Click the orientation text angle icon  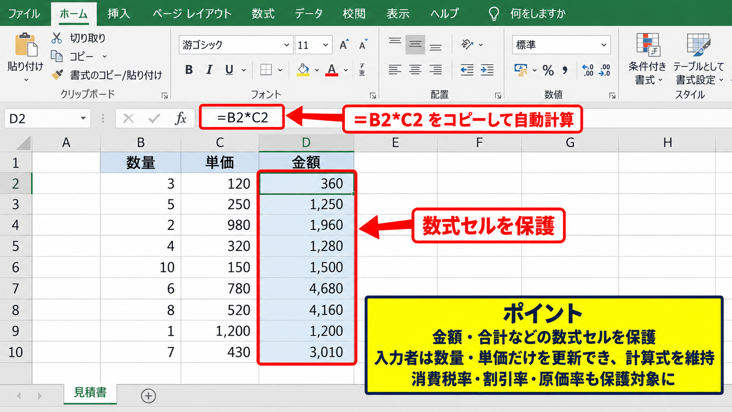(467, 44)
